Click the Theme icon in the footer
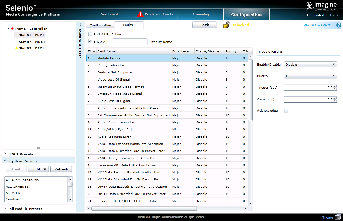This screenshot has height=221, width=343. [x=338, y=217]
